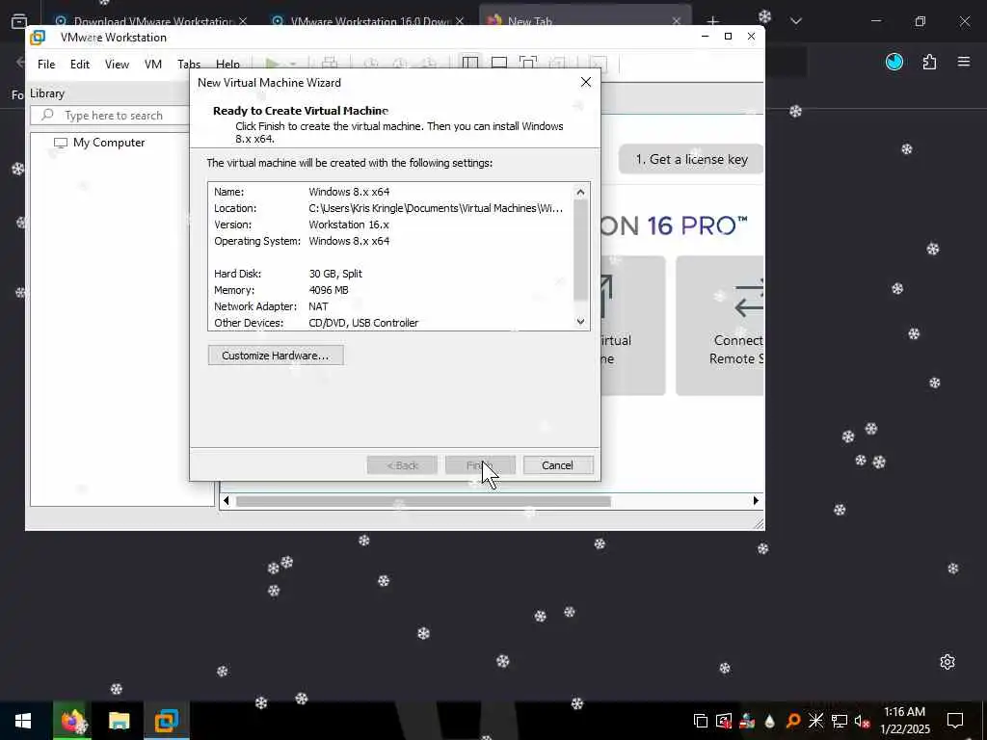
Task: Click the settings list scroll down arrow
Action: coord(580,321)
